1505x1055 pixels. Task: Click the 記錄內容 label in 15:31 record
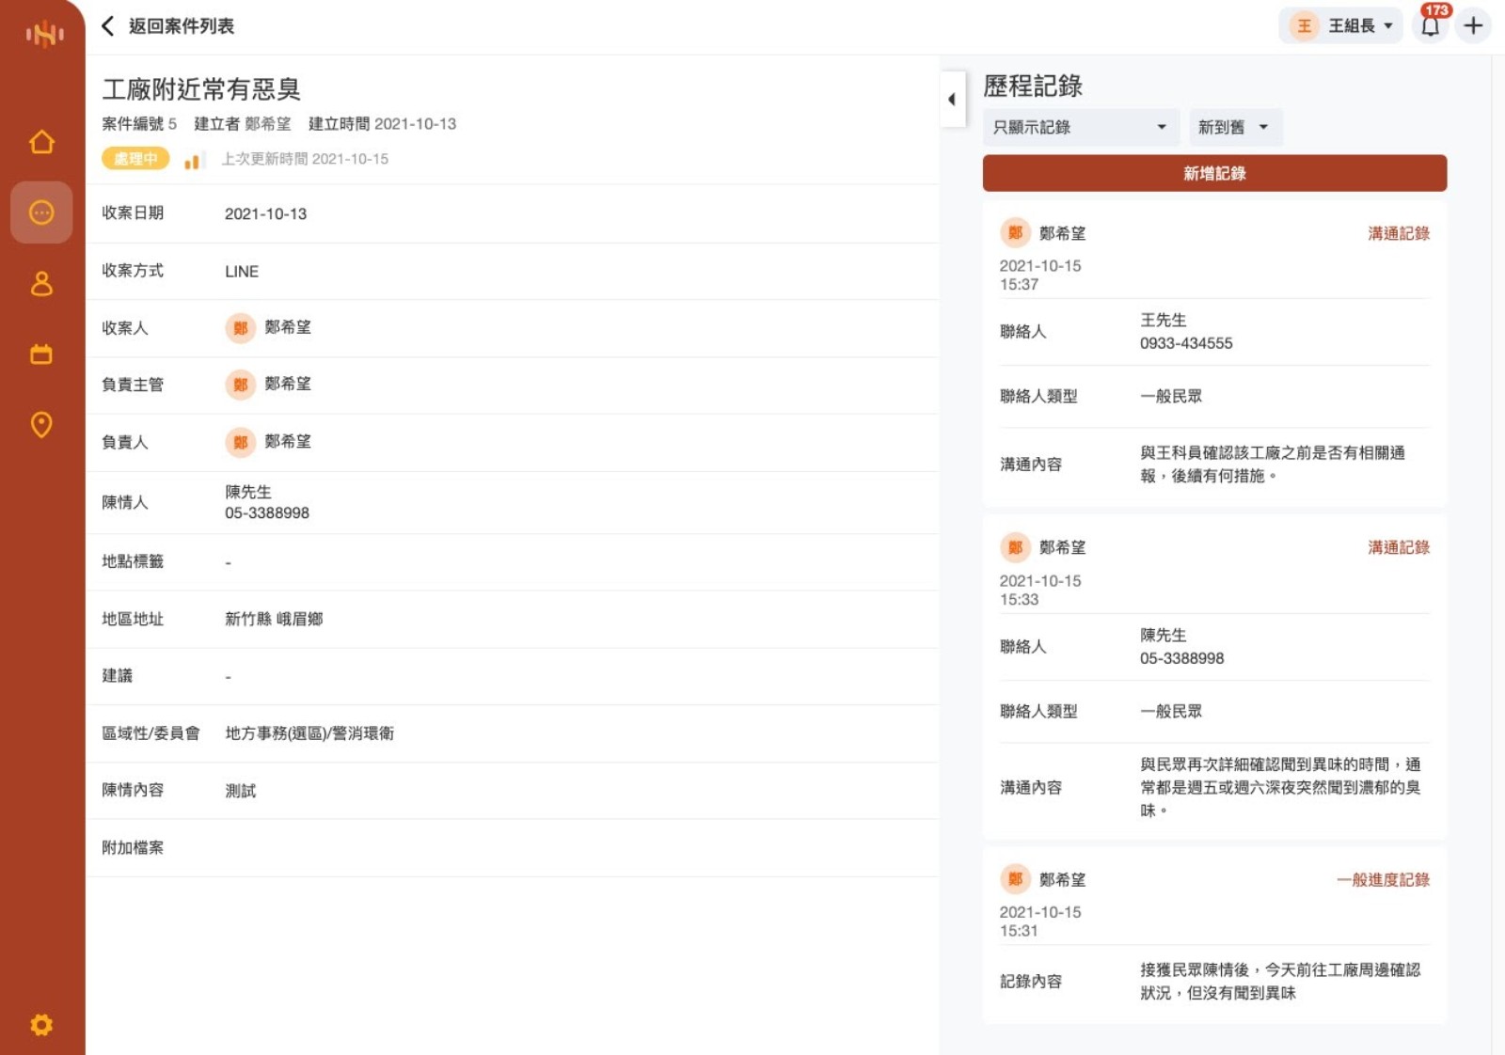click(x=1031, y=982)
